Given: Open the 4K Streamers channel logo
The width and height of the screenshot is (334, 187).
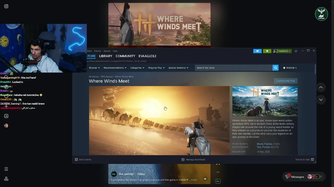Looking at the screenshot, I should click(x=321, y=14).
